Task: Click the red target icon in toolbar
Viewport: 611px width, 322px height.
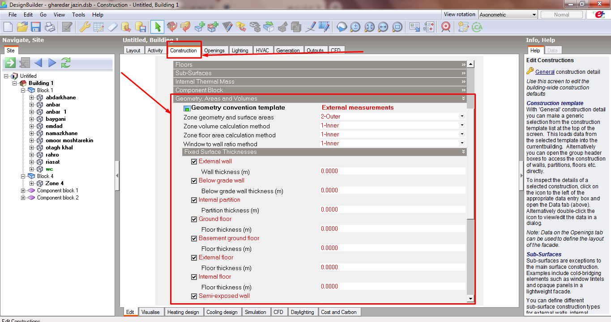Action: (445, 27)
